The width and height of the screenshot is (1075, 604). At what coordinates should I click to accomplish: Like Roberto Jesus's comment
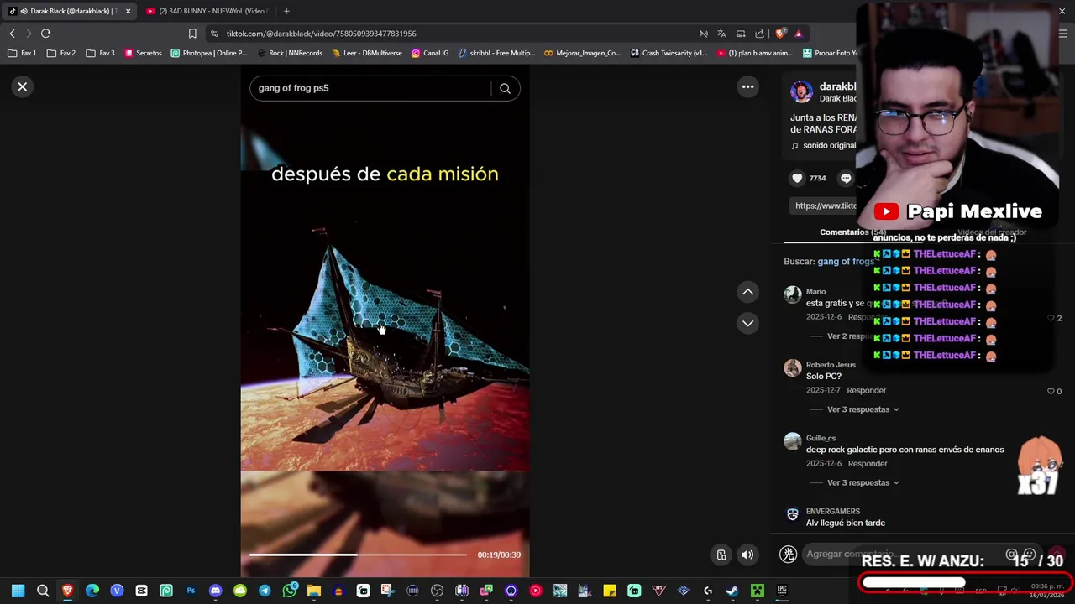tap(1051, 391)
